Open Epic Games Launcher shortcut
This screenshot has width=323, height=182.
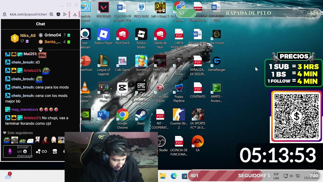coord(141,93)
